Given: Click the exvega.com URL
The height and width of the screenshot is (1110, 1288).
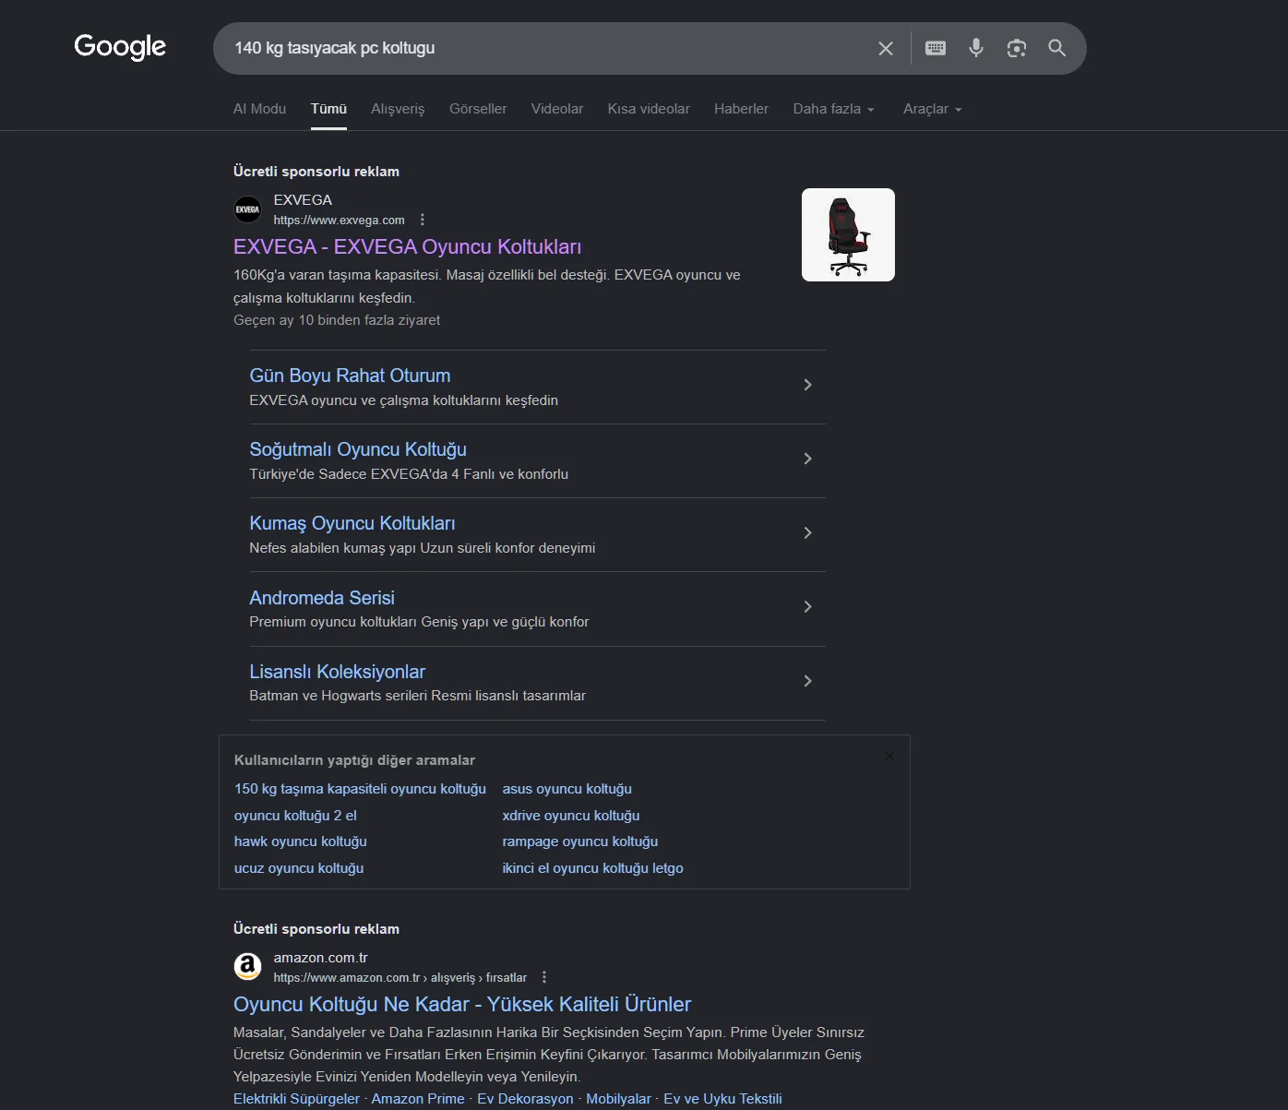Looking at the screenshot, I should [x=339, y=221].
